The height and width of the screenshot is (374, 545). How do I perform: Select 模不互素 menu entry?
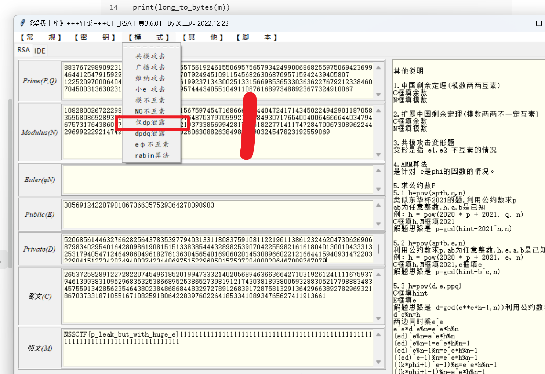(x=150, y=100)
